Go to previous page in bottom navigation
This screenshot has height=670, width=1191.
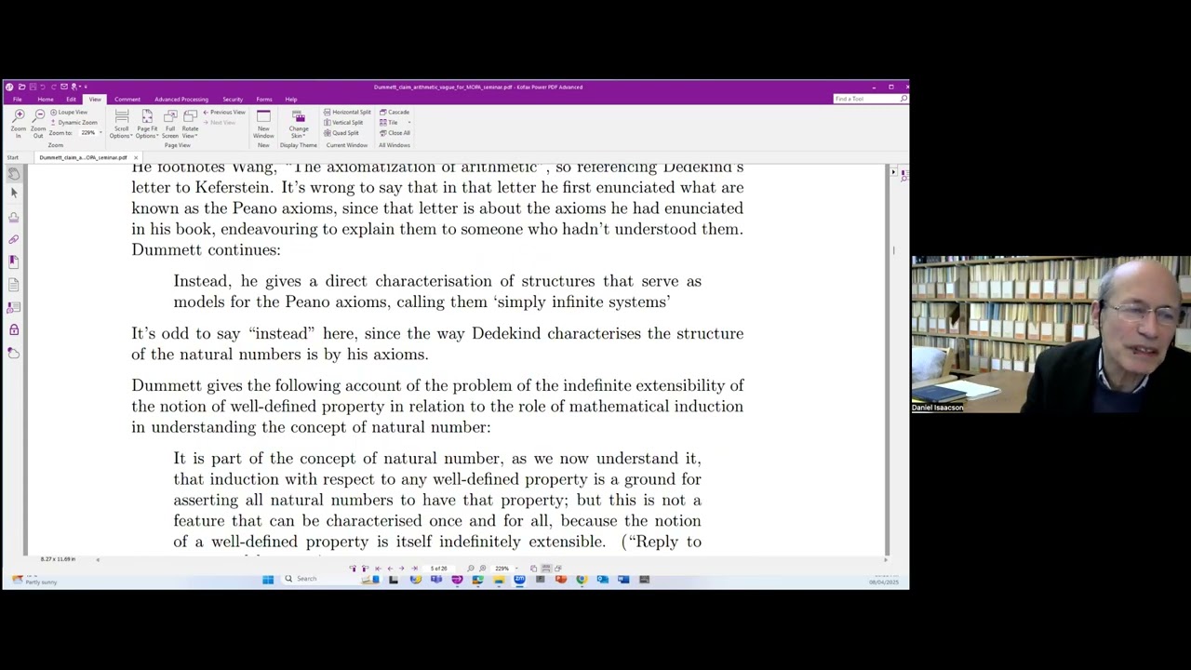(390, 569)
